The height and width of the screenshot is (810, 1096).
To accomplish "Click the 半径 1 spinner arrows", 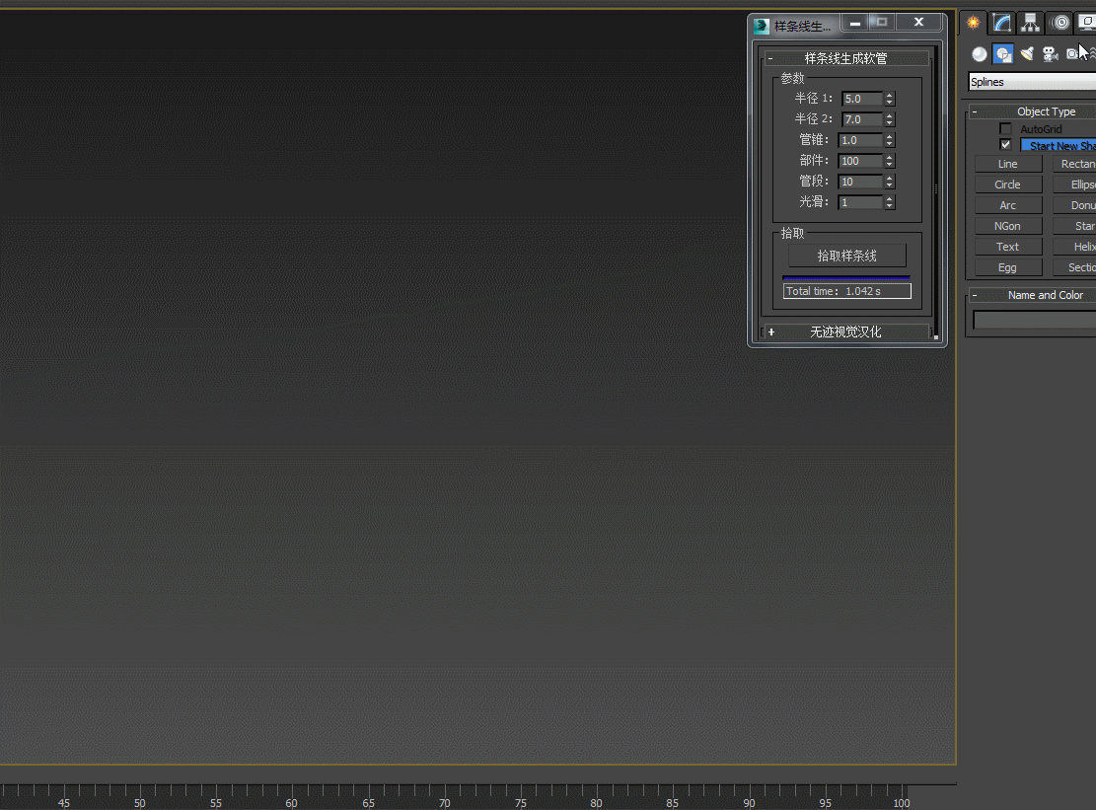I will click(889, 99).
